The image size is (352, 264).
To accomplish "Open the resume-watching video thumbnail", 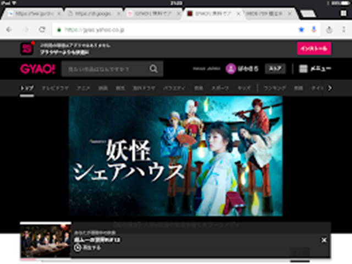I will [46, 241].
